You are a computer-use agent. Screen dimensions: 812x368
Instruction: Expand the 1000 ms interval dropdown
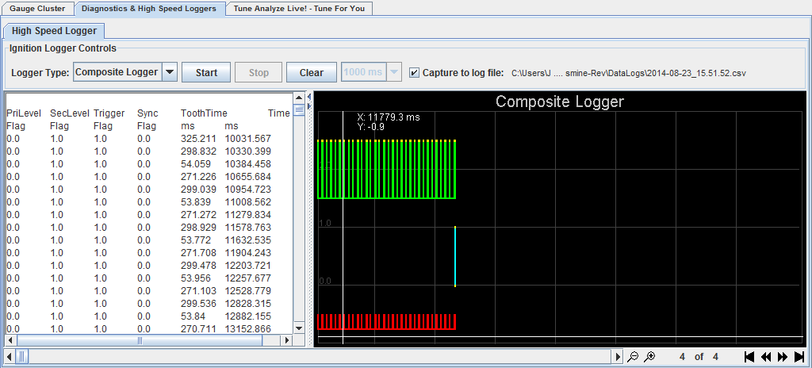[393, 73]
